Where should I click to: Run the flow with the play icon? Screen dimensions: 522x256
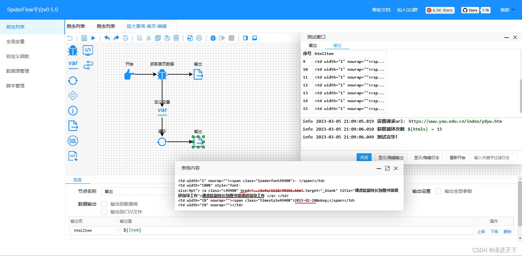[x=93, y=38]
